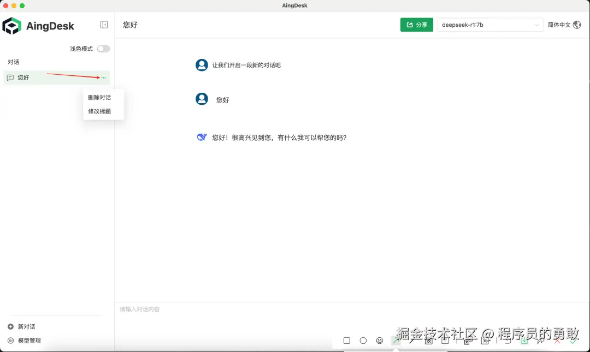Click the message text 让我们开启一段新的对话吧
Image resolution: width=590 pixels, height=352 pixels.
point(246,65)
